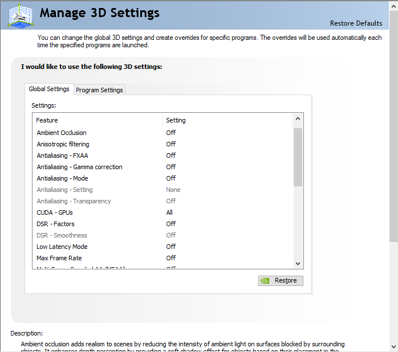Viewport: 398px width, 352px height.
Task: Open the Antialiasing - FXAA Off value
Action: pos(171,155)
